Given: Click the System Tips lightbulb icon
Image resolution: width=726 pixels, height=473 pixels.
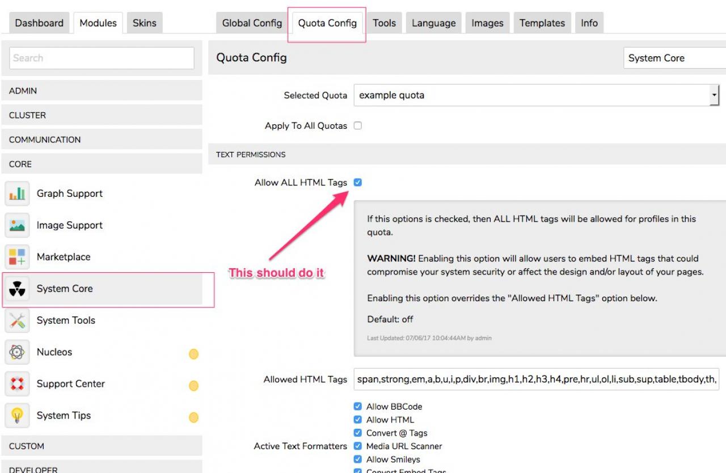Looking at the screenshot, I should 17,416.
